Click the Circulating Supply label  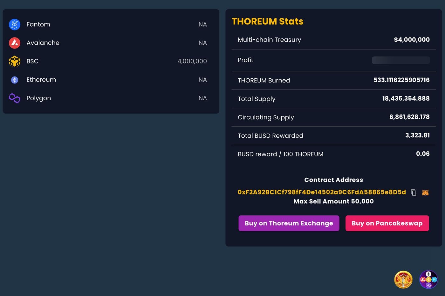tap(266, 117)
